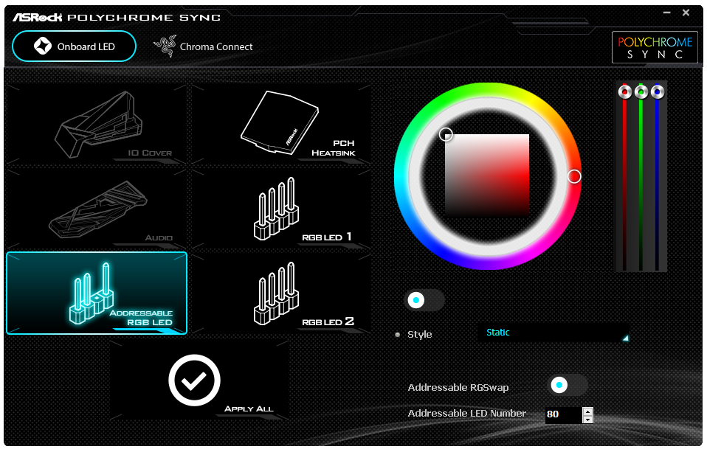Image resolution: width=707 pixels, height=452 pixels.
Task: Minimize the Polychrome Sync window
Action: tap(667, 13)
